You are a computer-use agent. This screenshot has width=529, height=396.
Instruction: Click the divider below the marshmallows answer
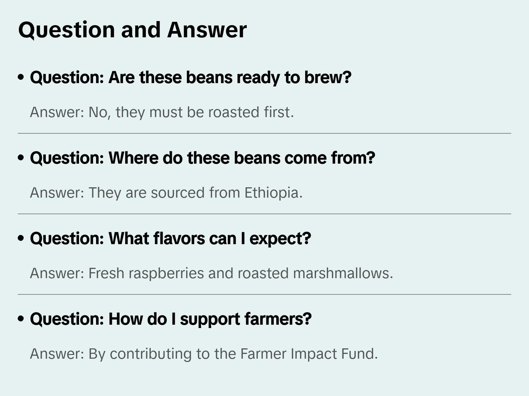264,294
